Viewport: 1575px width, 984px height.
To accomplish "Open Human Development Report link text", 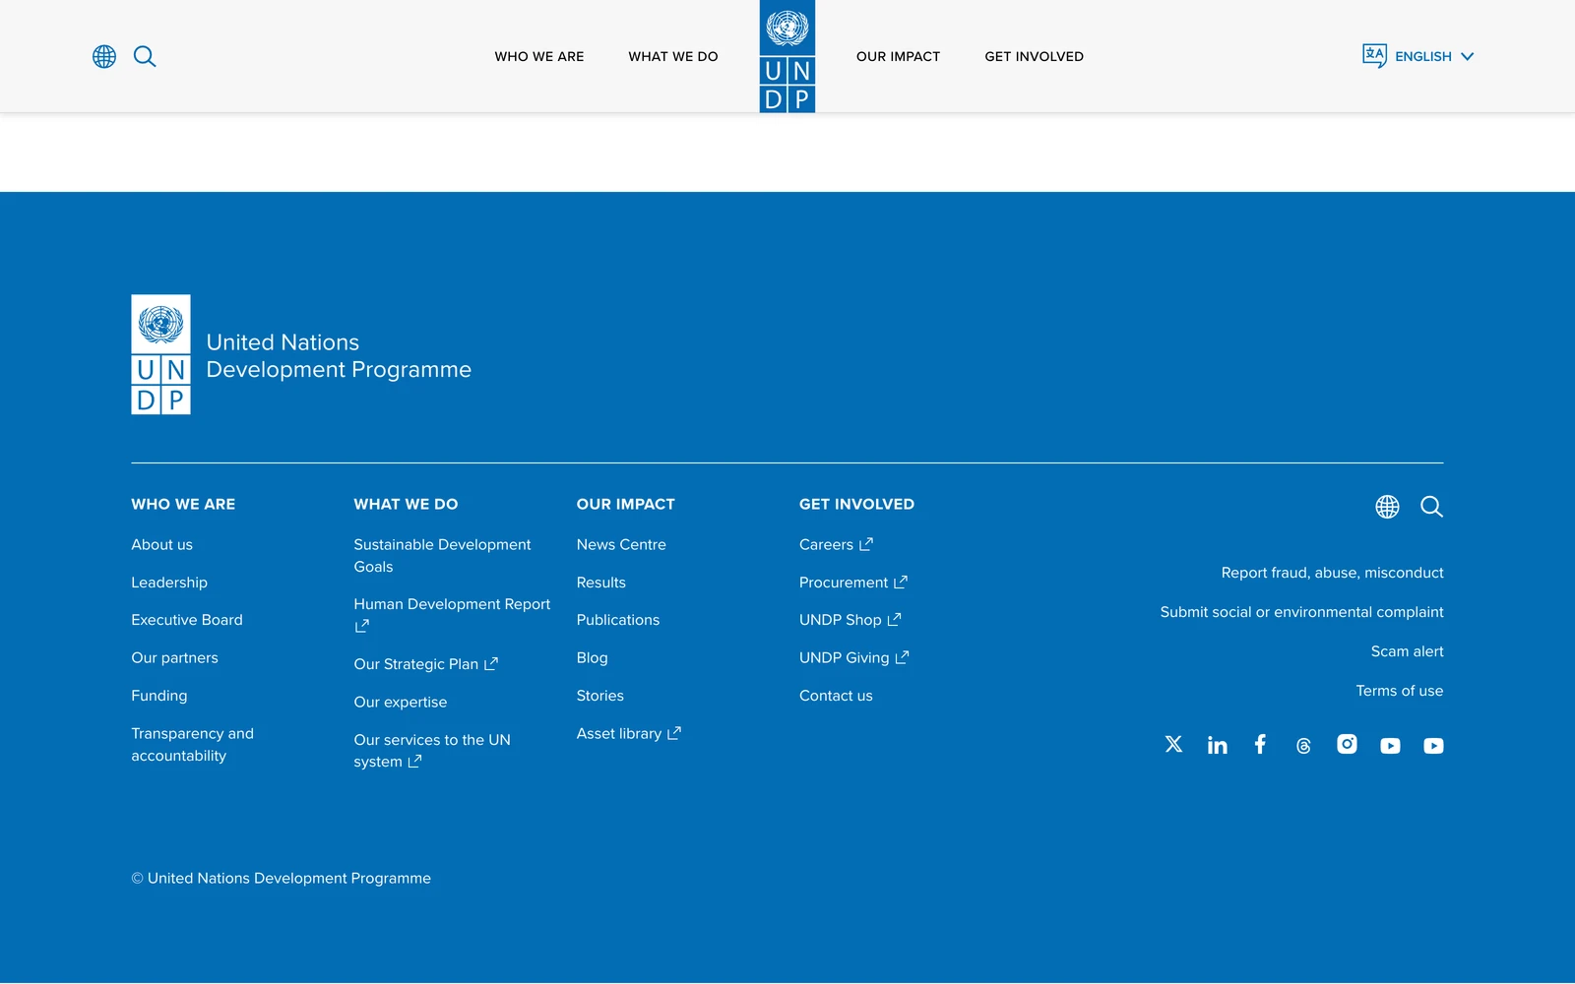I will coord(452,604).
